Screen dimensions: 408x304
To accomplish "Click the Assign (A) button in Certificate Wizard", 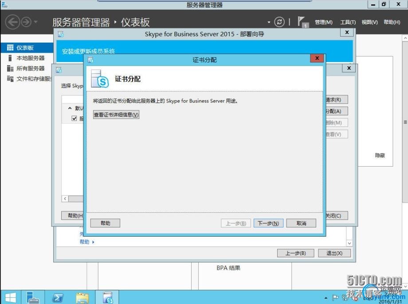I will click(x=337, y=111).
